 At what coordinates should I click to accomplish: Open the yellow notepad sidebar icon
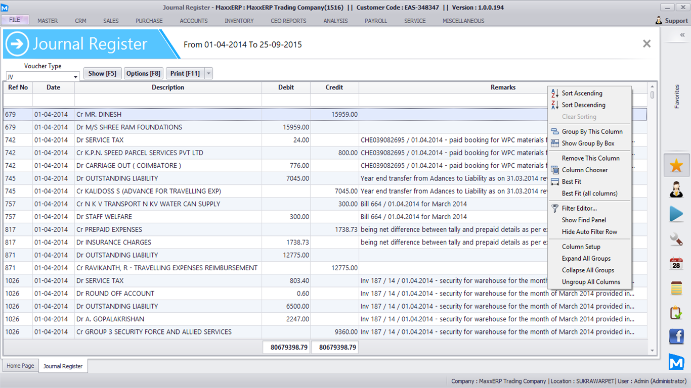676,288
